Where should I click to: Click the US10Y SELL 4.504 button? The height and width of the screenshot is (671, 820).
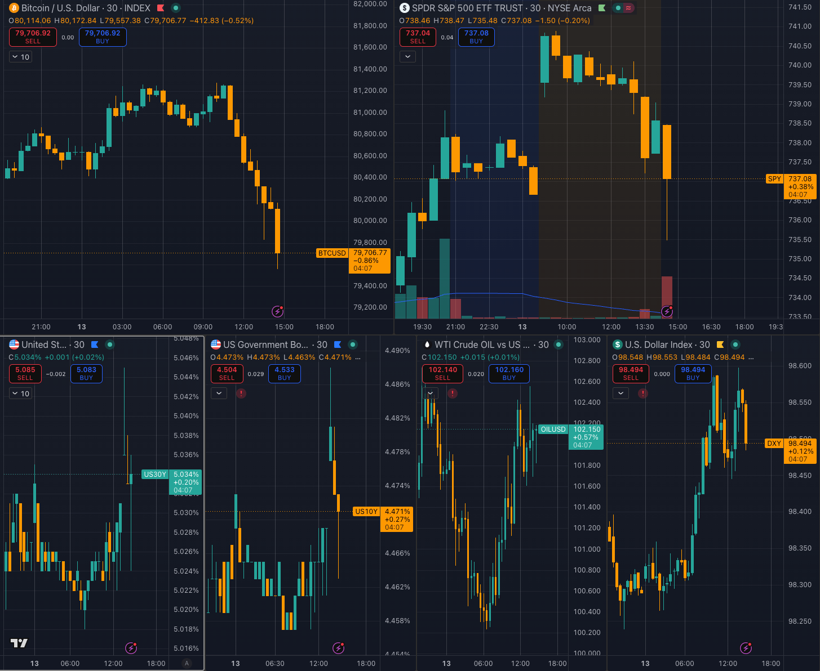[x=227, y=374]
